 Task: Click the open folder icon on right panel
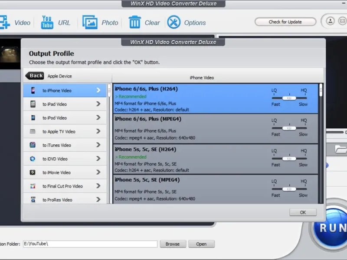tap(340, 149)
